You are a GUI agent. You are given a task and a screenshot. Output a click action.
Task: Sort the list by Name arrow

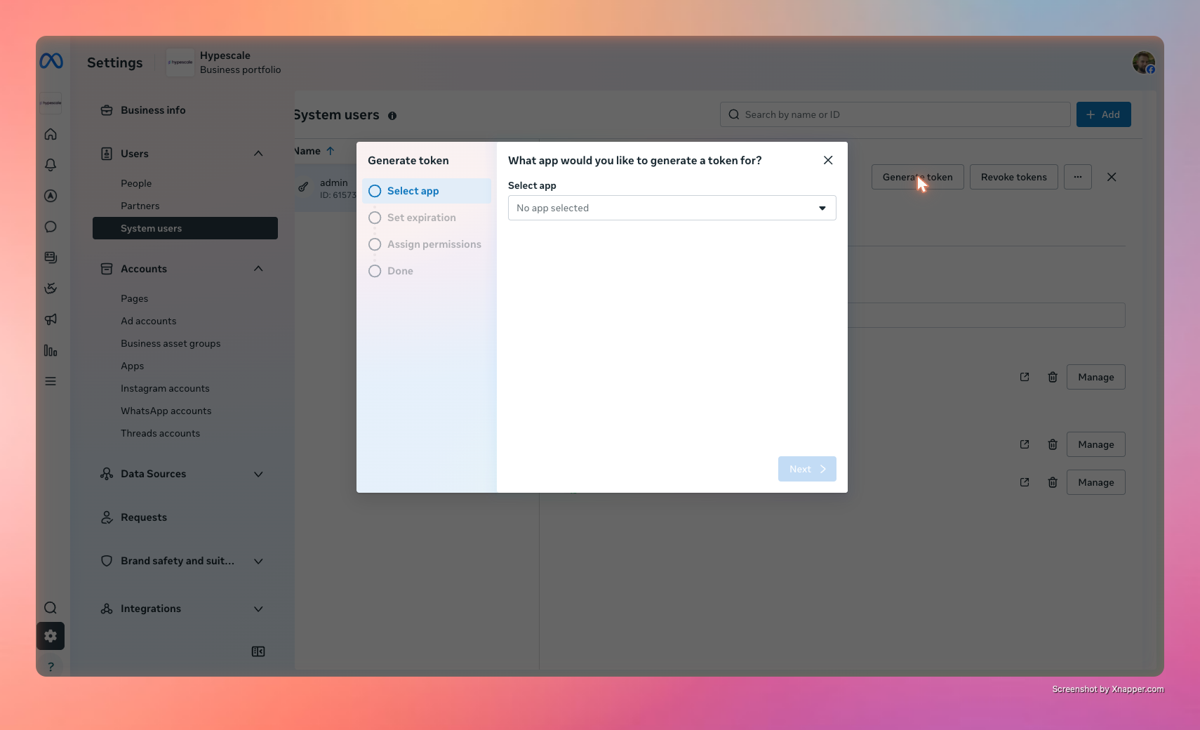coord(331,151)
